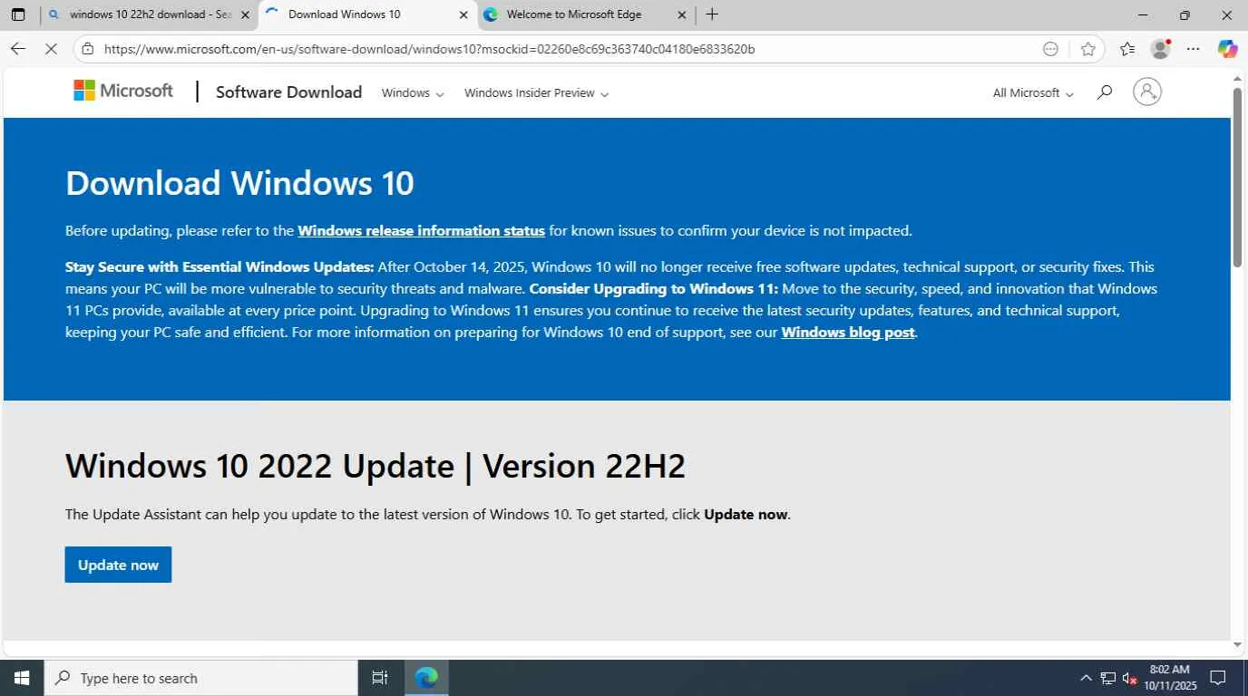Add this page to favorites star

1088,49
